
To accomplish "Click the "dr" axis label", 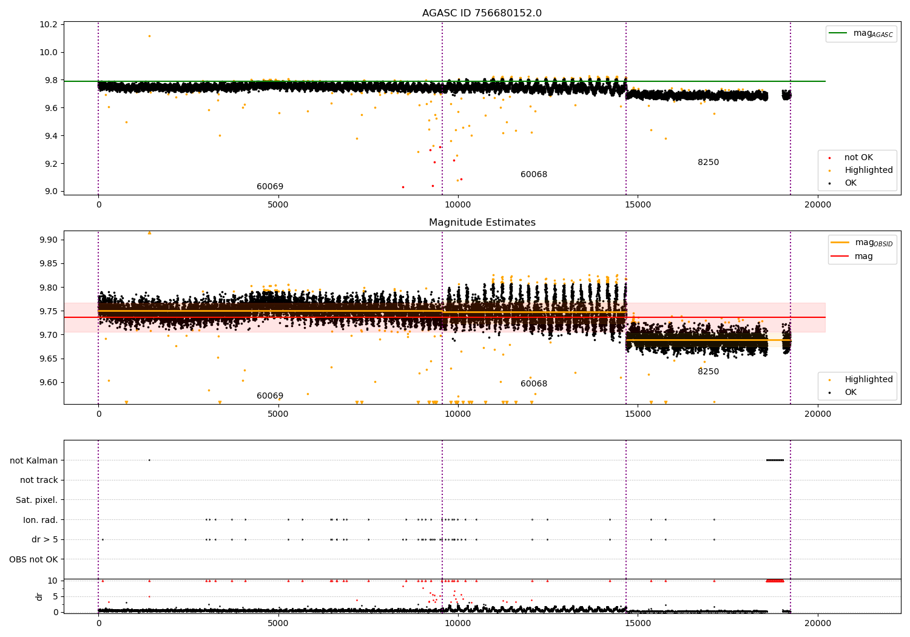I will (39, 596).
